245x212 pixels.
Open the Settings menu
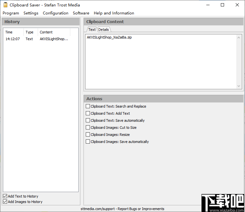(31, 13)
